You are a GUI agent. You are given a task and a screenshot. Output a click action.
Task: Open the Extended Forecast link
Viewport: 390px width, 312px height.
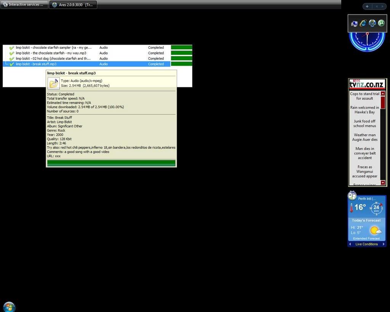366,238
